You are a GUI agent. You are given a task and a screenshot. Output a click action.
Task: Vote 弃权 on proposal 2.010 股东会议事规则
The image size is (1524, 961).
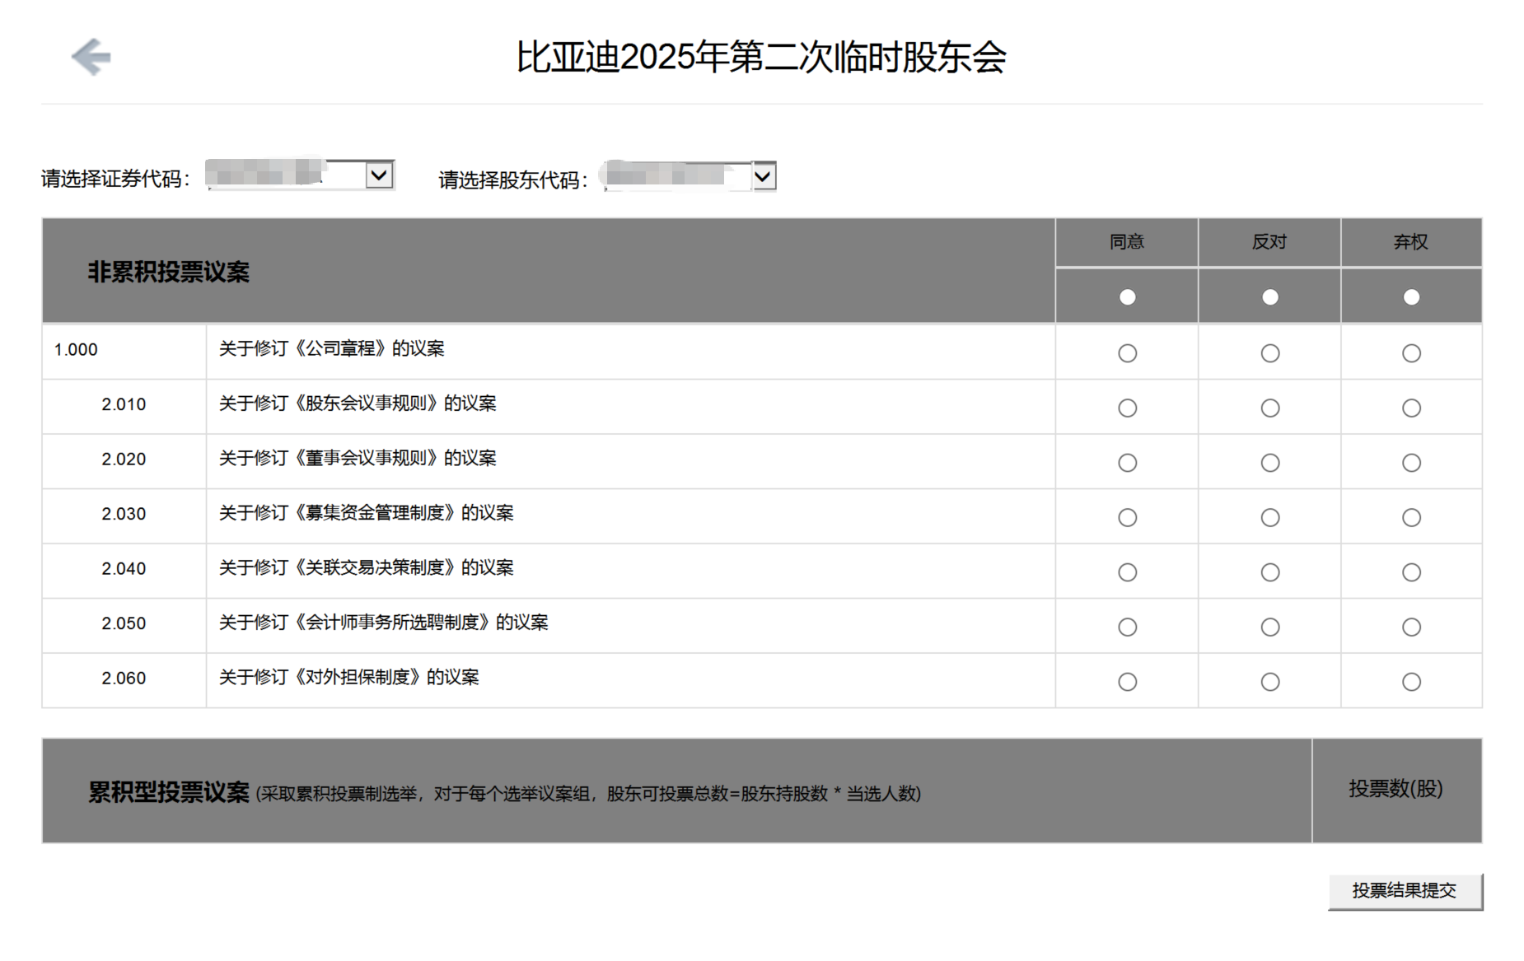1411,408
